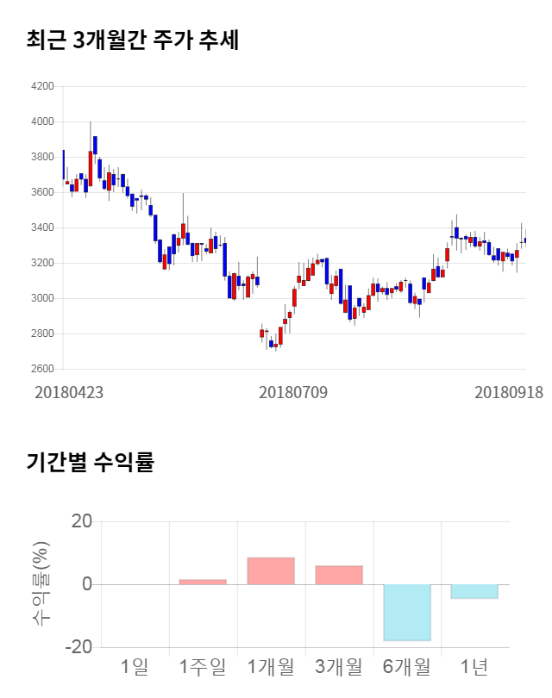The width and height of the screenshot is (552, 698).
Task: Click the 3개월 return bar
Action: [x=339, y=575]
